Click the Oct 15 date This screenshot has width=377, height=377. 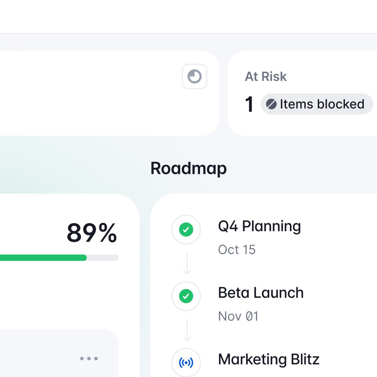tap(237, 250)
